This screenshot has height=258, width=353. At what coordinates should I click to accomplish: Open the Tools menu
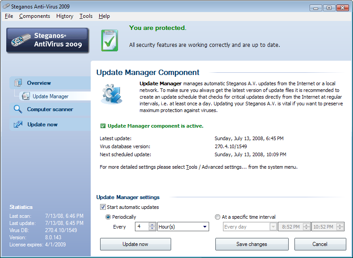(x=86, y=16)
